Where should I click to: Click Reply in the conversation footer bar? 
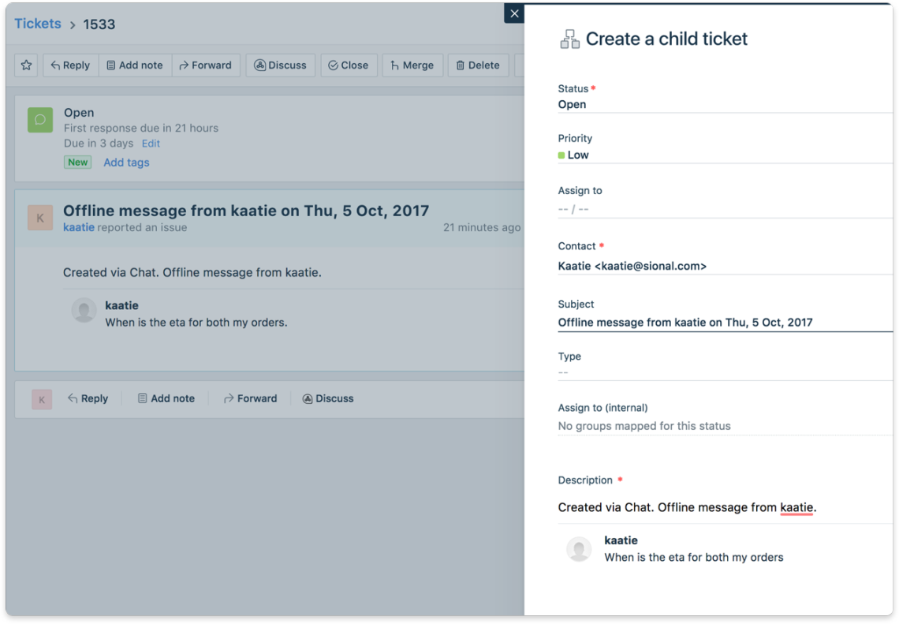(x=88, y=398)
